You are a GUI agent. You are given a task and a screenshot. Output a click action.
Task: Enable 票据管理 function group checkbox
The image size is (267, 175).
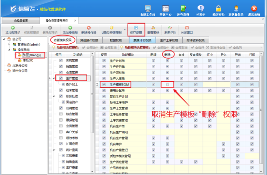point(61,120)
